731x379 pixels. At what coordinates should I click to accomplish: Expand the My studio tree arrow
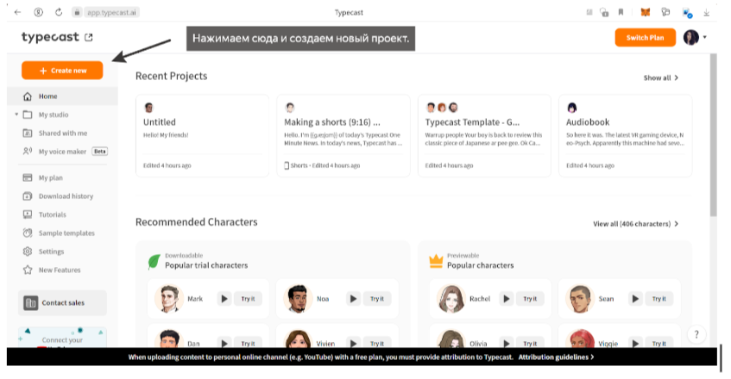pyautogui.click(x=16, y=115)
